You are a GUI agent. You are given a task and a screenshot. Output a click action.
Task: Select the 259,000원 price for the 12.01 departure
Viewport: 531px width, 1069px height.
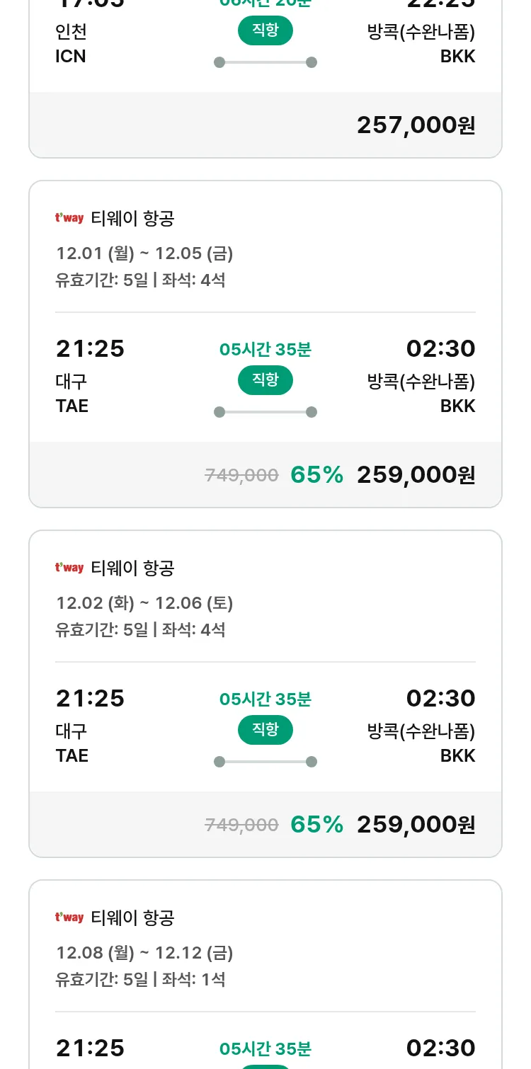(416, 475)
